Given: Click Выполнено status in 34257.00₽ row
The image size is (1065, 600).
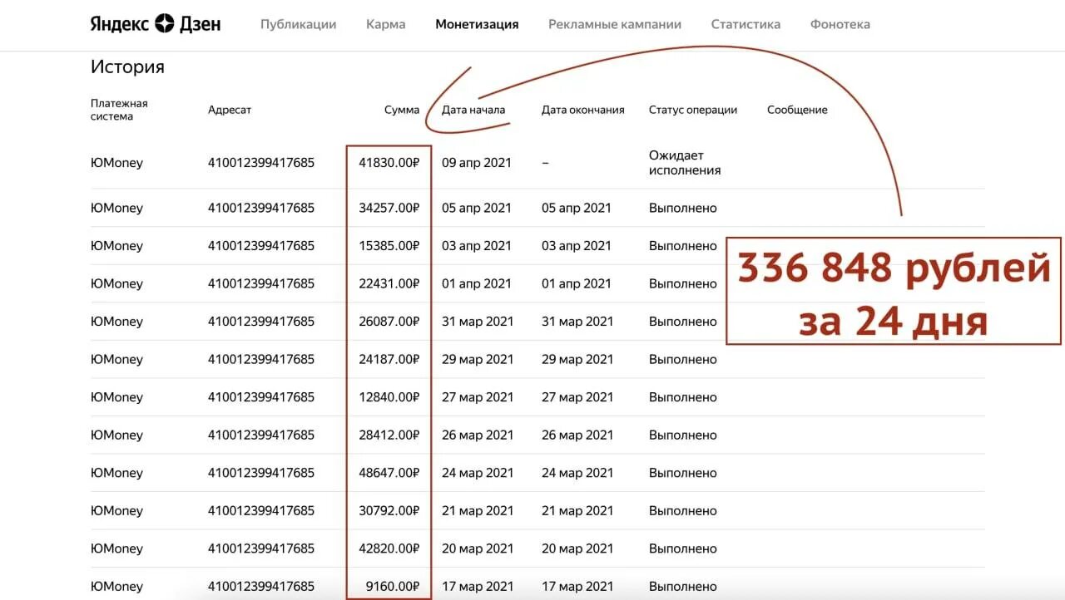Looking at the screenshot, I should click(683, 208).
